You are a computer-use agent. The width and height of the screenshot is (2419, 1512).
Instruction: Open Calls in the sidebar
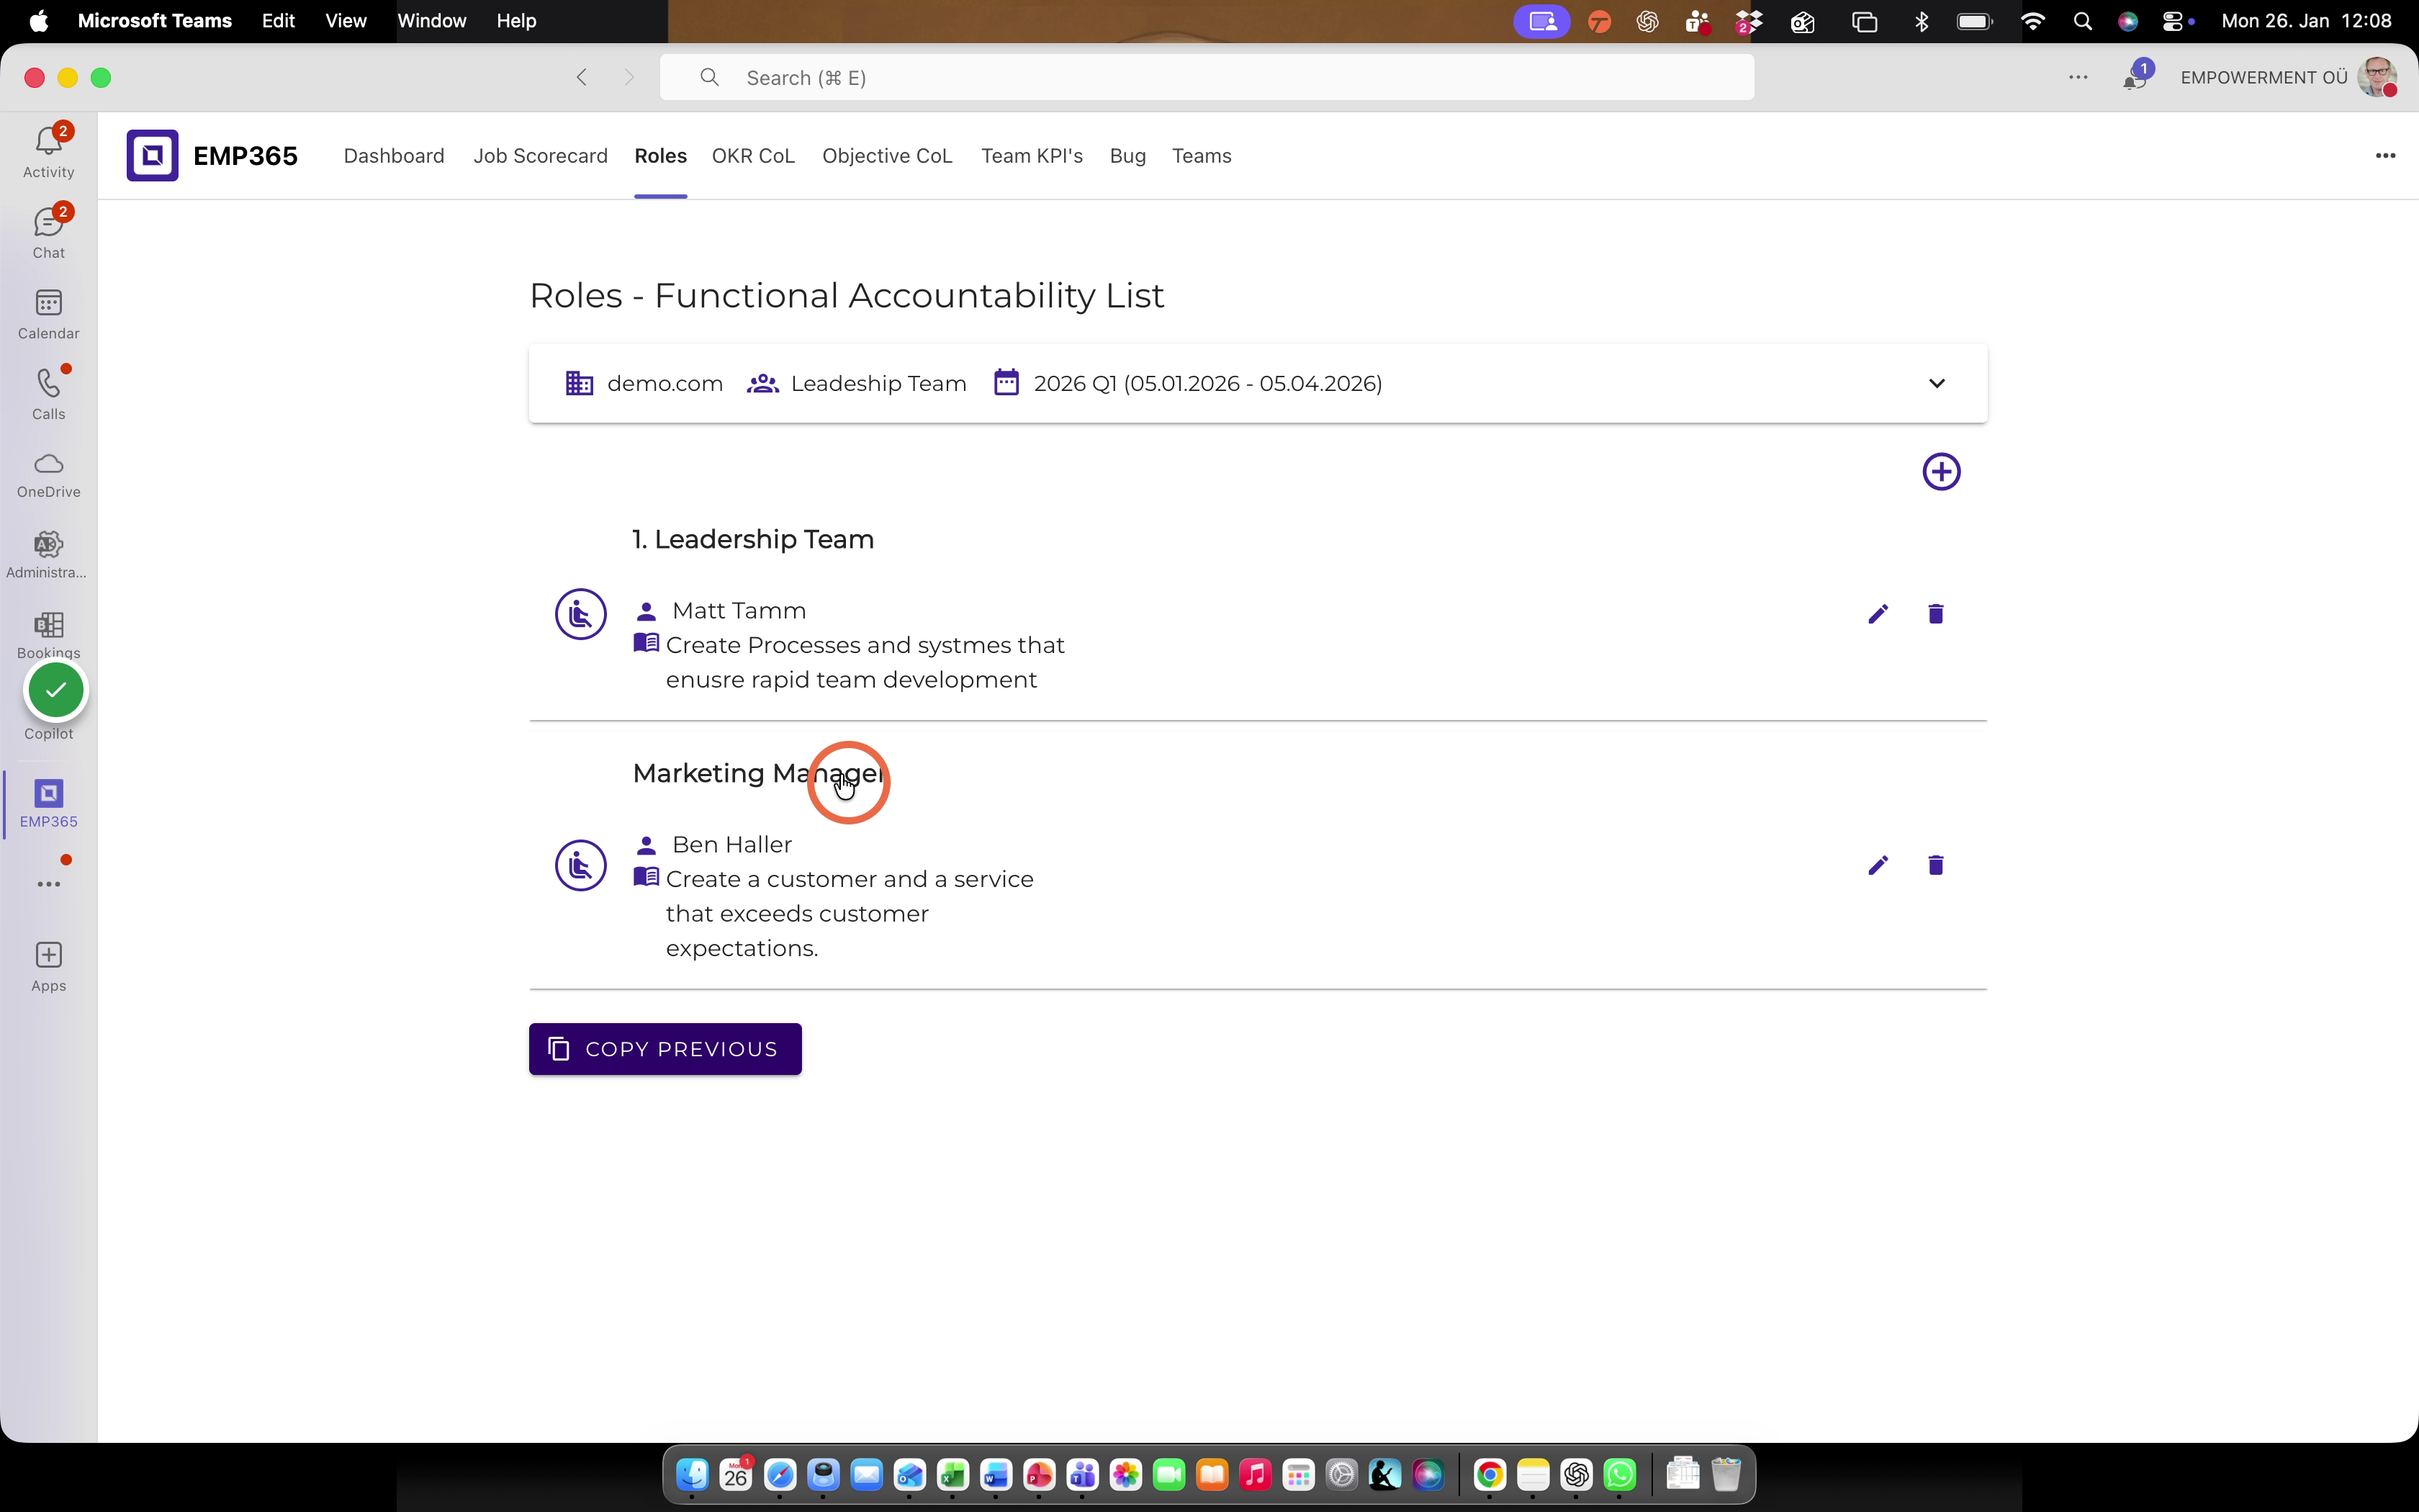(48, 394)
